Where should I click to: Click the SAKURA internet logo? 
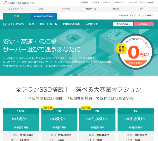tap(19, 3)
